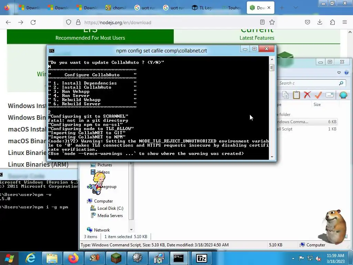Expand the Explorer ribbon chevron
353x265 pixels.
[339, 72]
